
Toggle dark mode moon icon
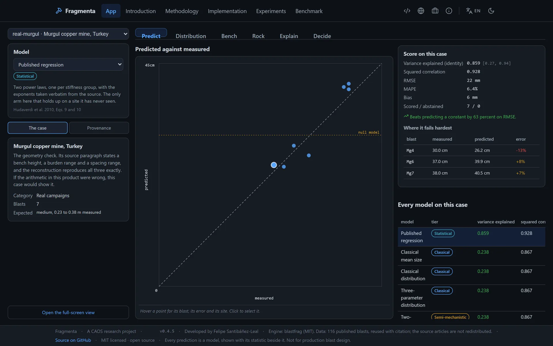pos(491,11)
